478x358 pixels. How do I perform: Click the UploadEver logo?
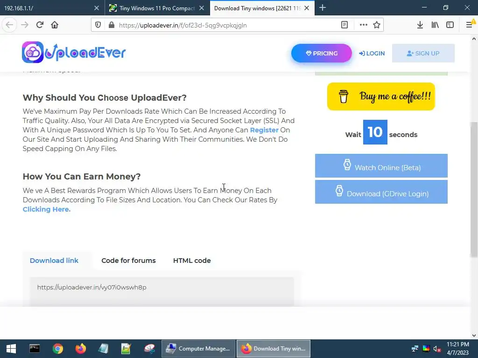click(x=74, y=52)
